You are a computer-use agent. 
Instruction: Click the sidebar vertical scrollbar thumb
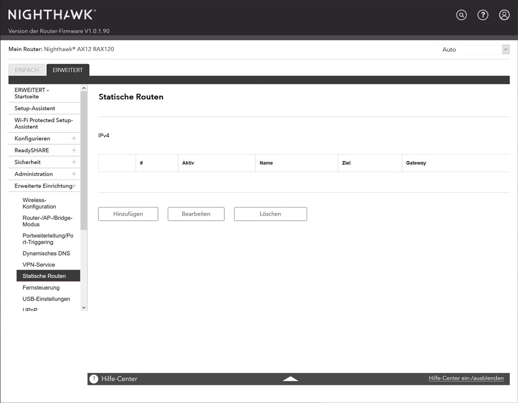click(84, 160)
